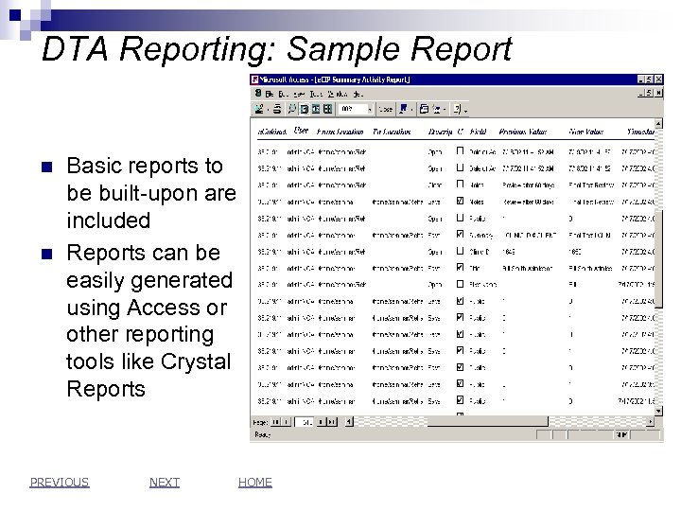
Task: Go to last page of report
Action: click(332, 421)
